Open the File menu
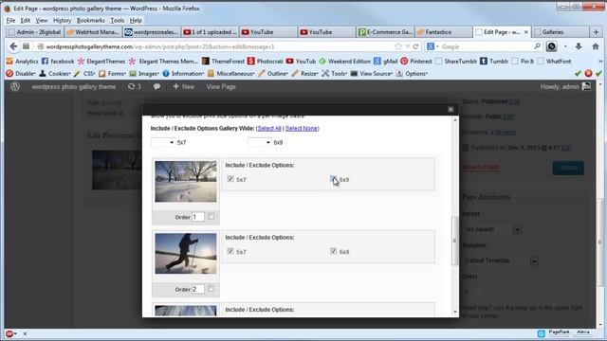This screenshot has height=341, width=607. click(x=10, y=20)
